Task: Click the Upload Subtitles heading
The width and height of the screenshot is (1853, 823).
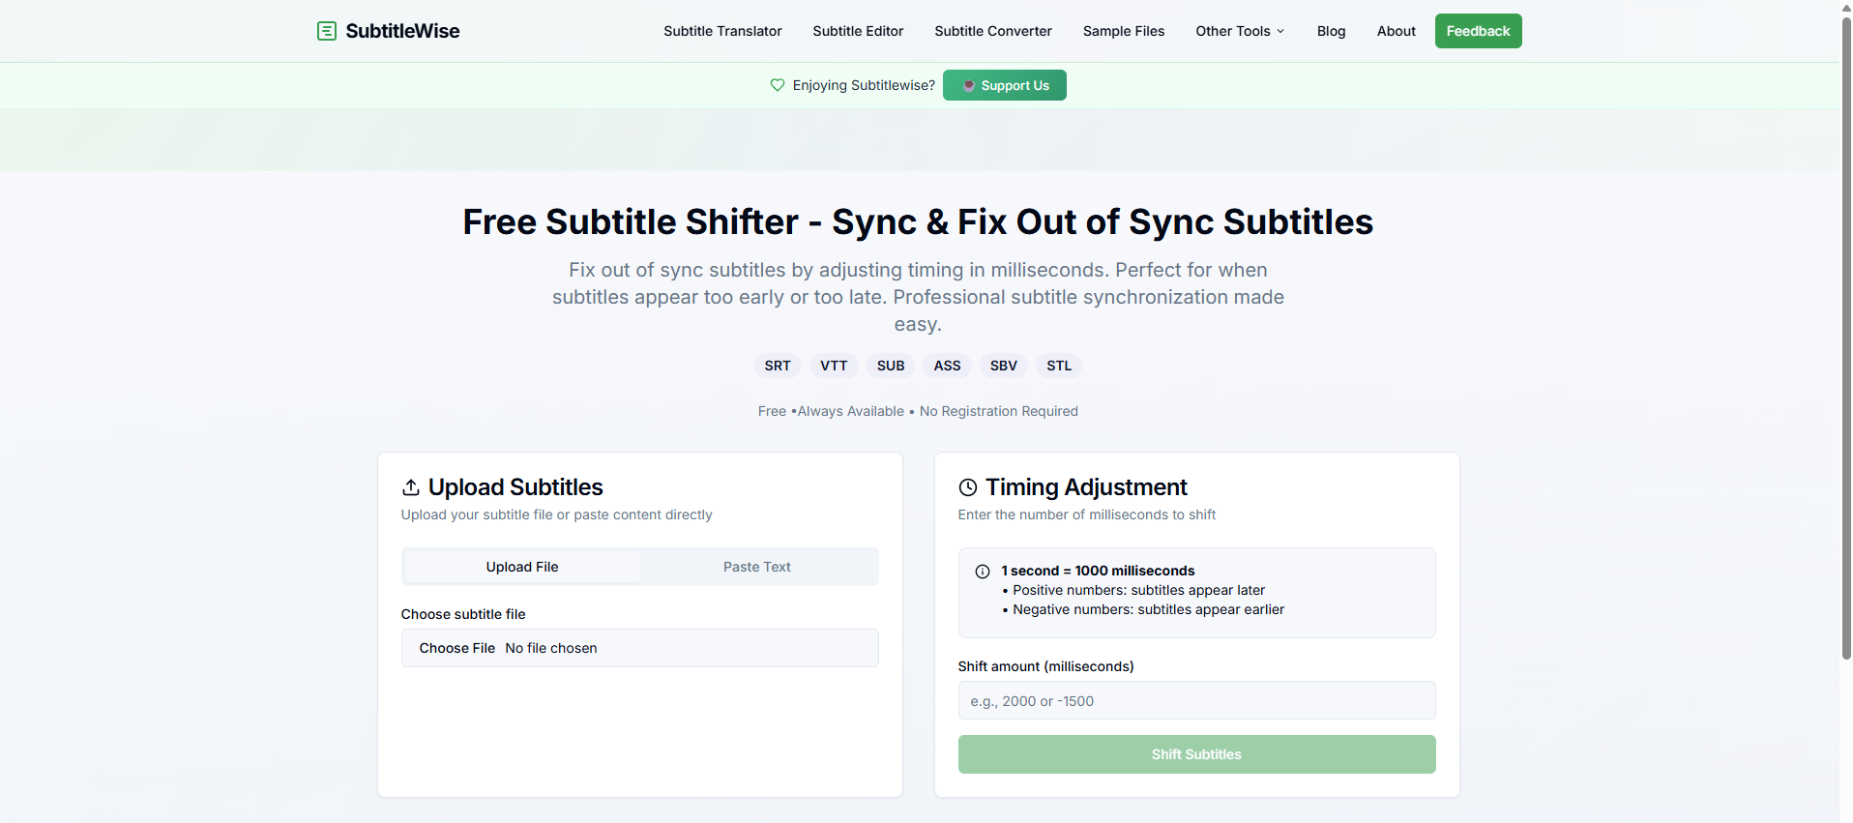Action: pyautogui.click(x=515, y=487)
